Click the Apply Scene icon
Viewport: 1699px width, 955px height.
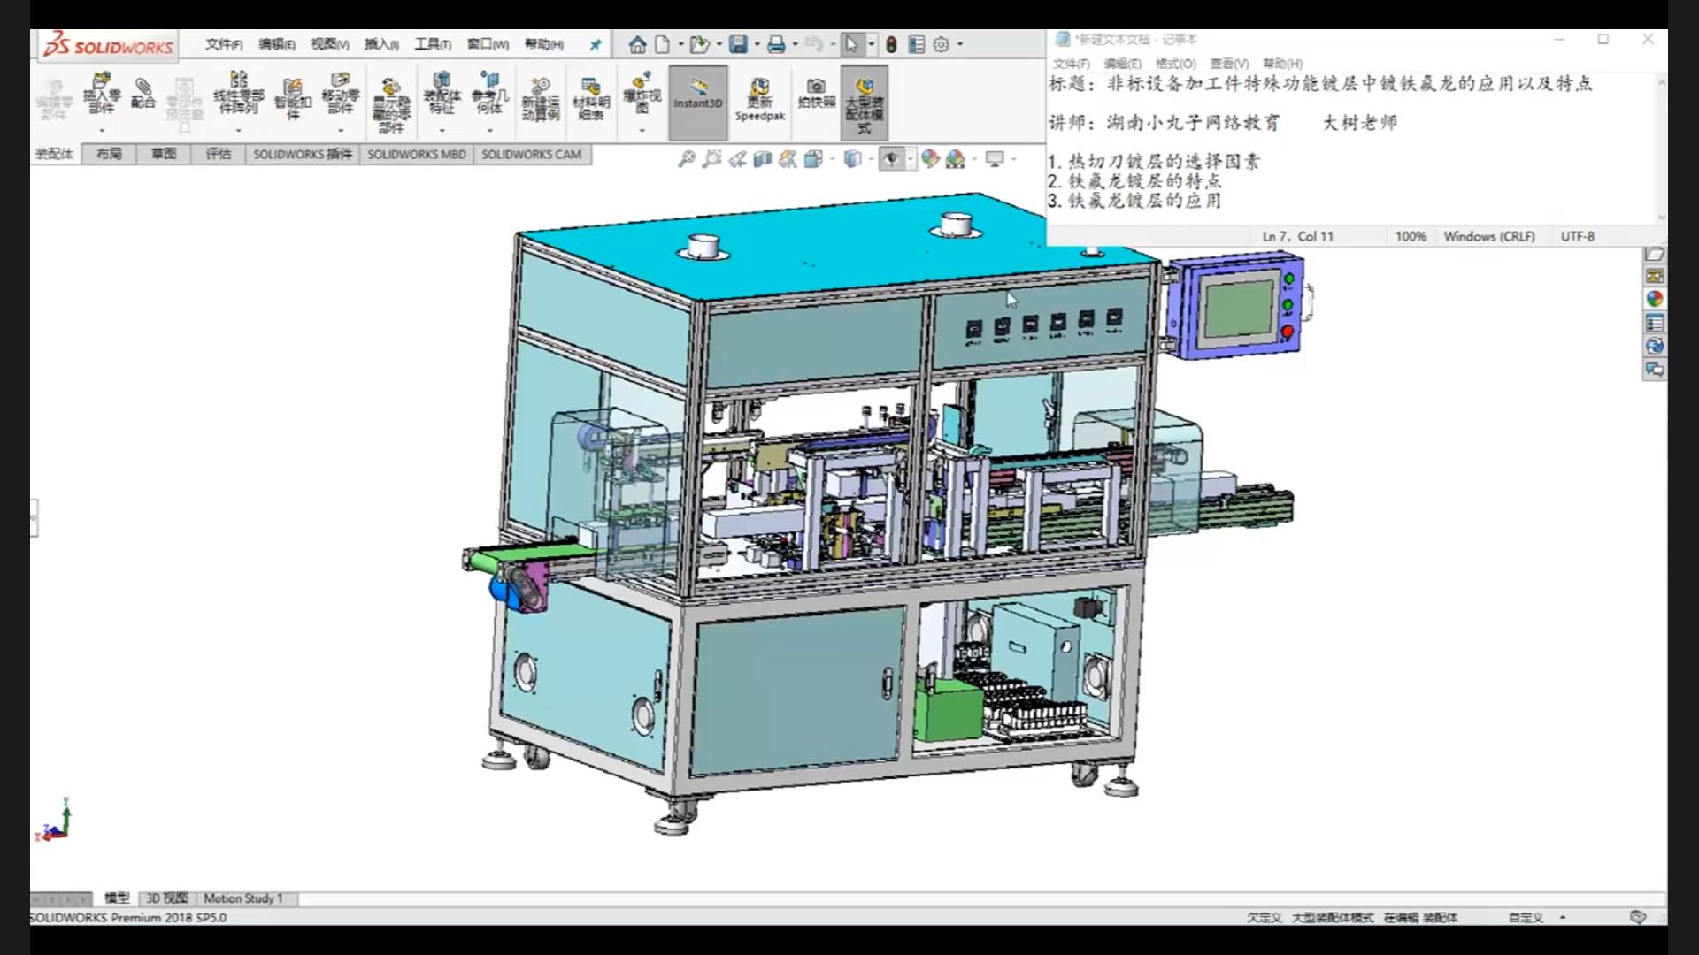[956, 159]
